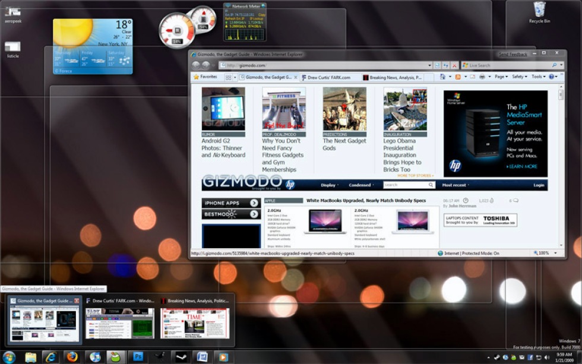This screenshot has width=582, height=364.
Task: Open the address bar history dropdown
Action: click(430, 65)
